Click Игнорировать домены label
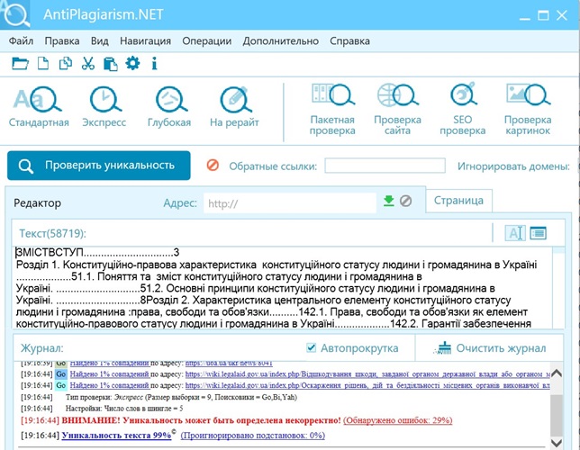The width and height of the screenshot is (580, 450). pyautogui.click(x=513, y=166)
